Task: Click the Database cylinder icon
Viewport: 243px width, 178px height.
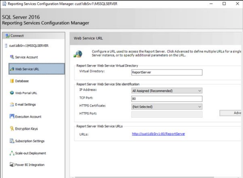Action: pos(12,81)
